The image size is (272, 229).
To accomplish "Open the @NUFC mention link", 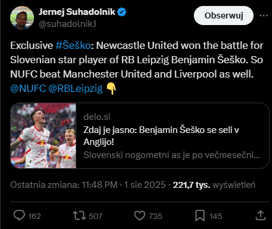I will pos(28,88).
